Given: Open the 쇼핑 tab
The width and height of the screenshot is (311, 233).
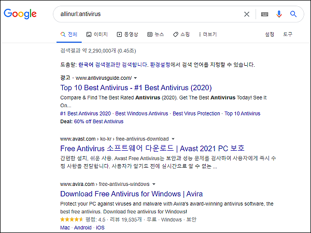Looking at the screenshot, I should (x=181, y=35).
